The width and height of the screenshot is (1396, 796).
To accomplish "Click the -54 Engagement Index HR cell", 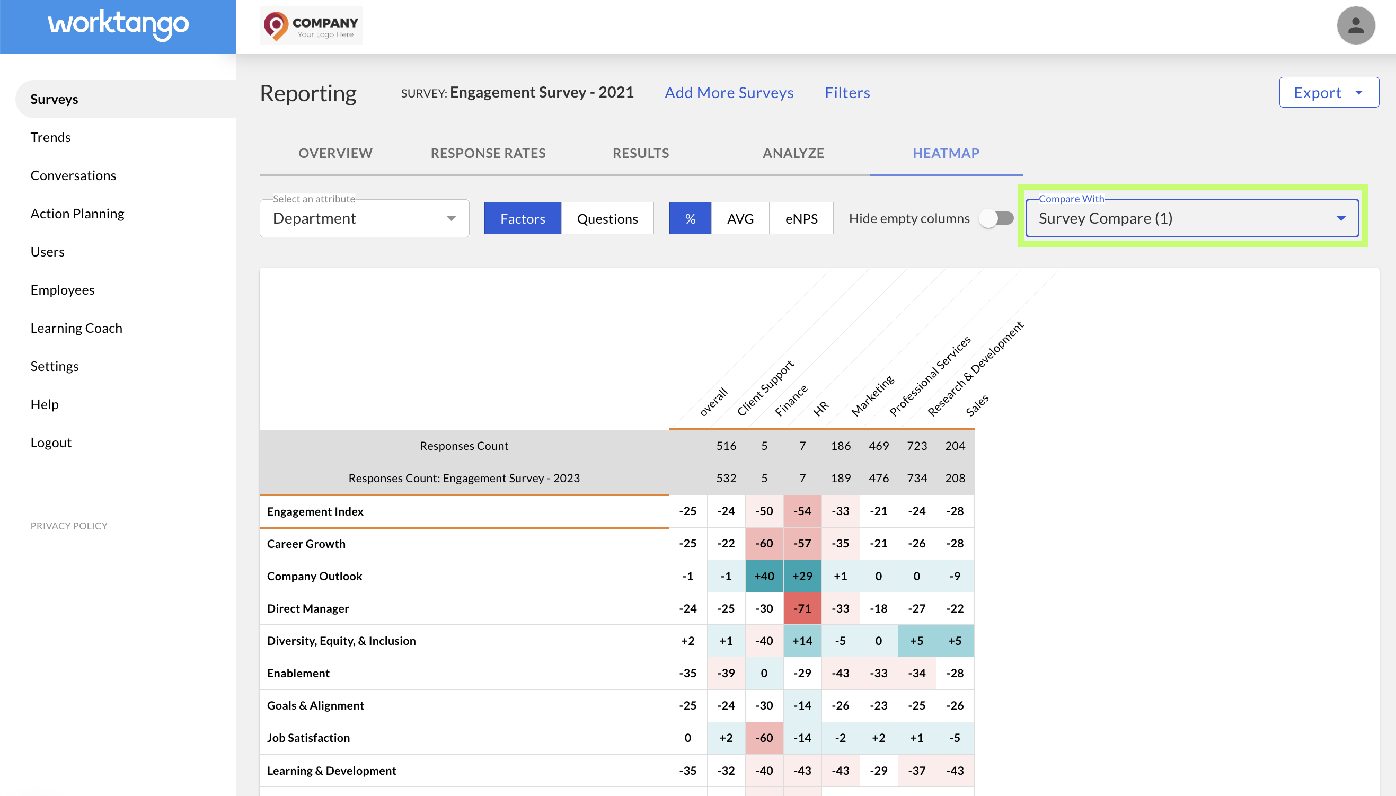I will (x=802, y=511).
